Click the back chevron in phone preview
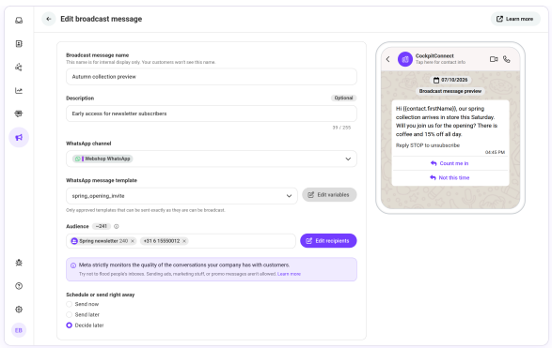Viewport: 552px width, 348px height. [x=388, y=59]
